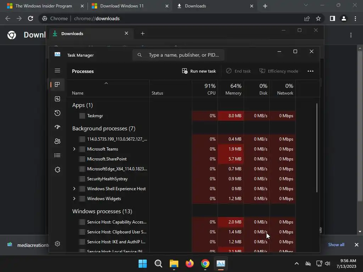Open the mediacreationtool download item
Screen dimensions: 363x272
[x=28, y=245]
